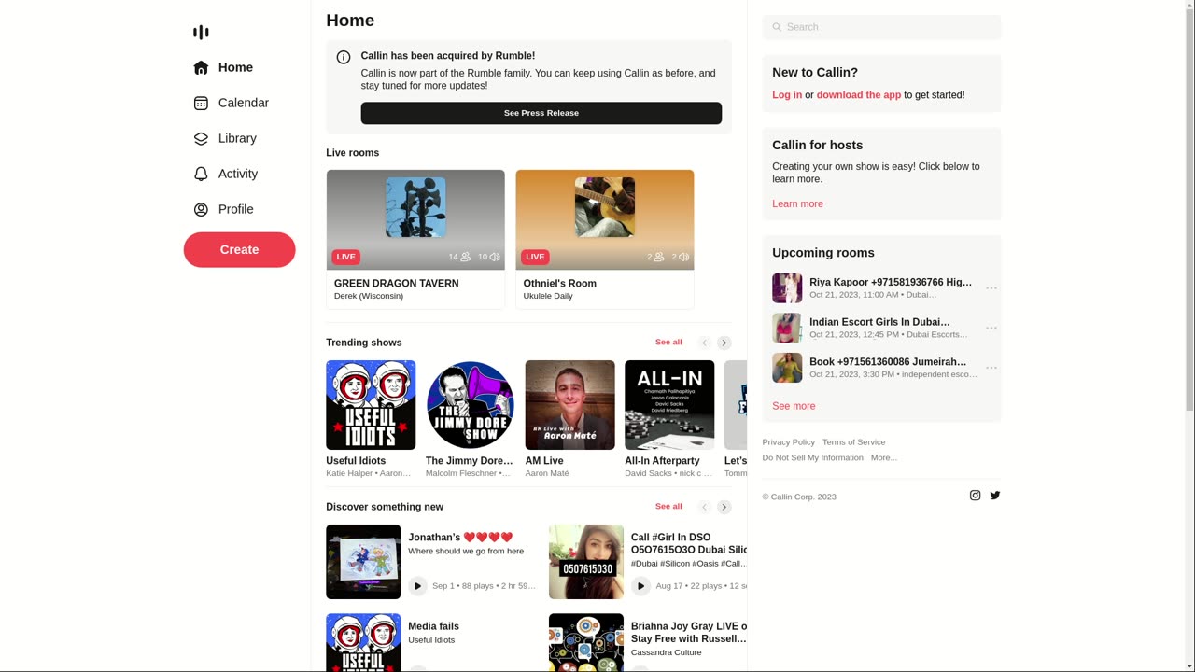Open Callin's Instagram icon
Viewport: 1195px width, 672px height.
click(x=975, y=496)
